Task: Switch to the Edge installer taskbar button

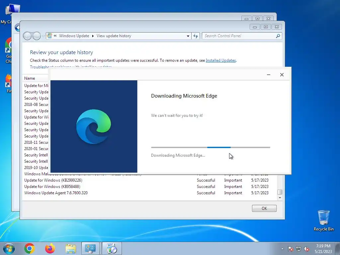Action: tap(112, 248)
